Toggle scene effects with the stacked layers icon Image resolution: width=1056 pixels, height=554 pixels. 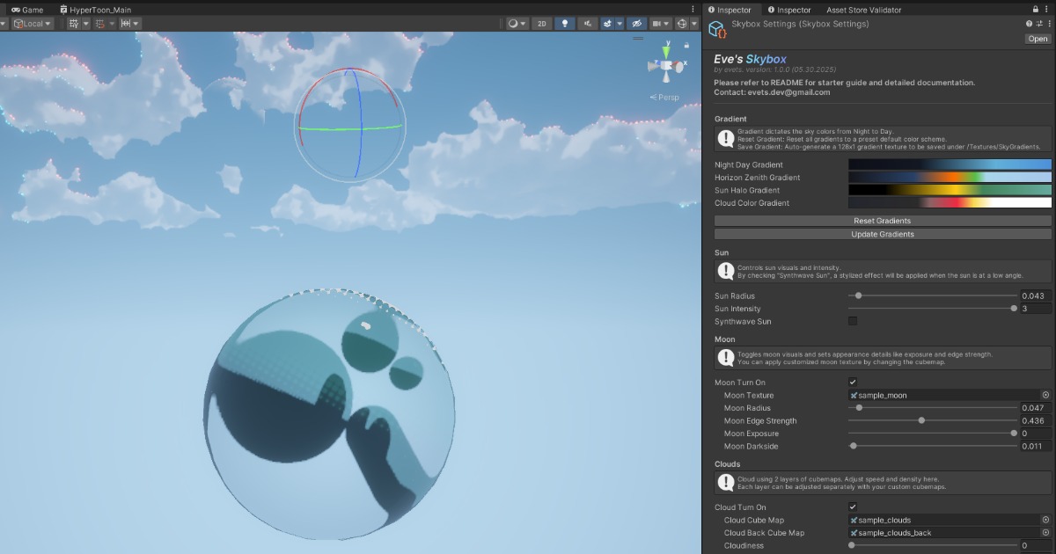(x=607, y=24)
